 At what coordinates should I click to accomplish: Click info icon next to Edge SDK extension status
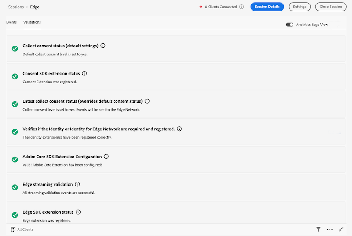pyautogui.click(x=78, y=212)
